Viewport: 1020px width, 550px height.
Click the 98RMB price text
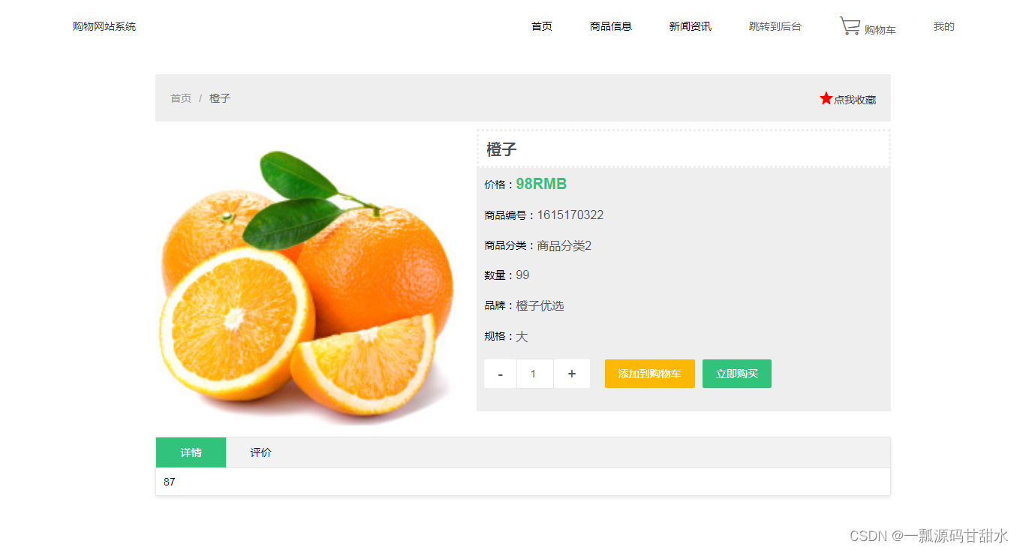pyautogui.click(x=541, y=184)
